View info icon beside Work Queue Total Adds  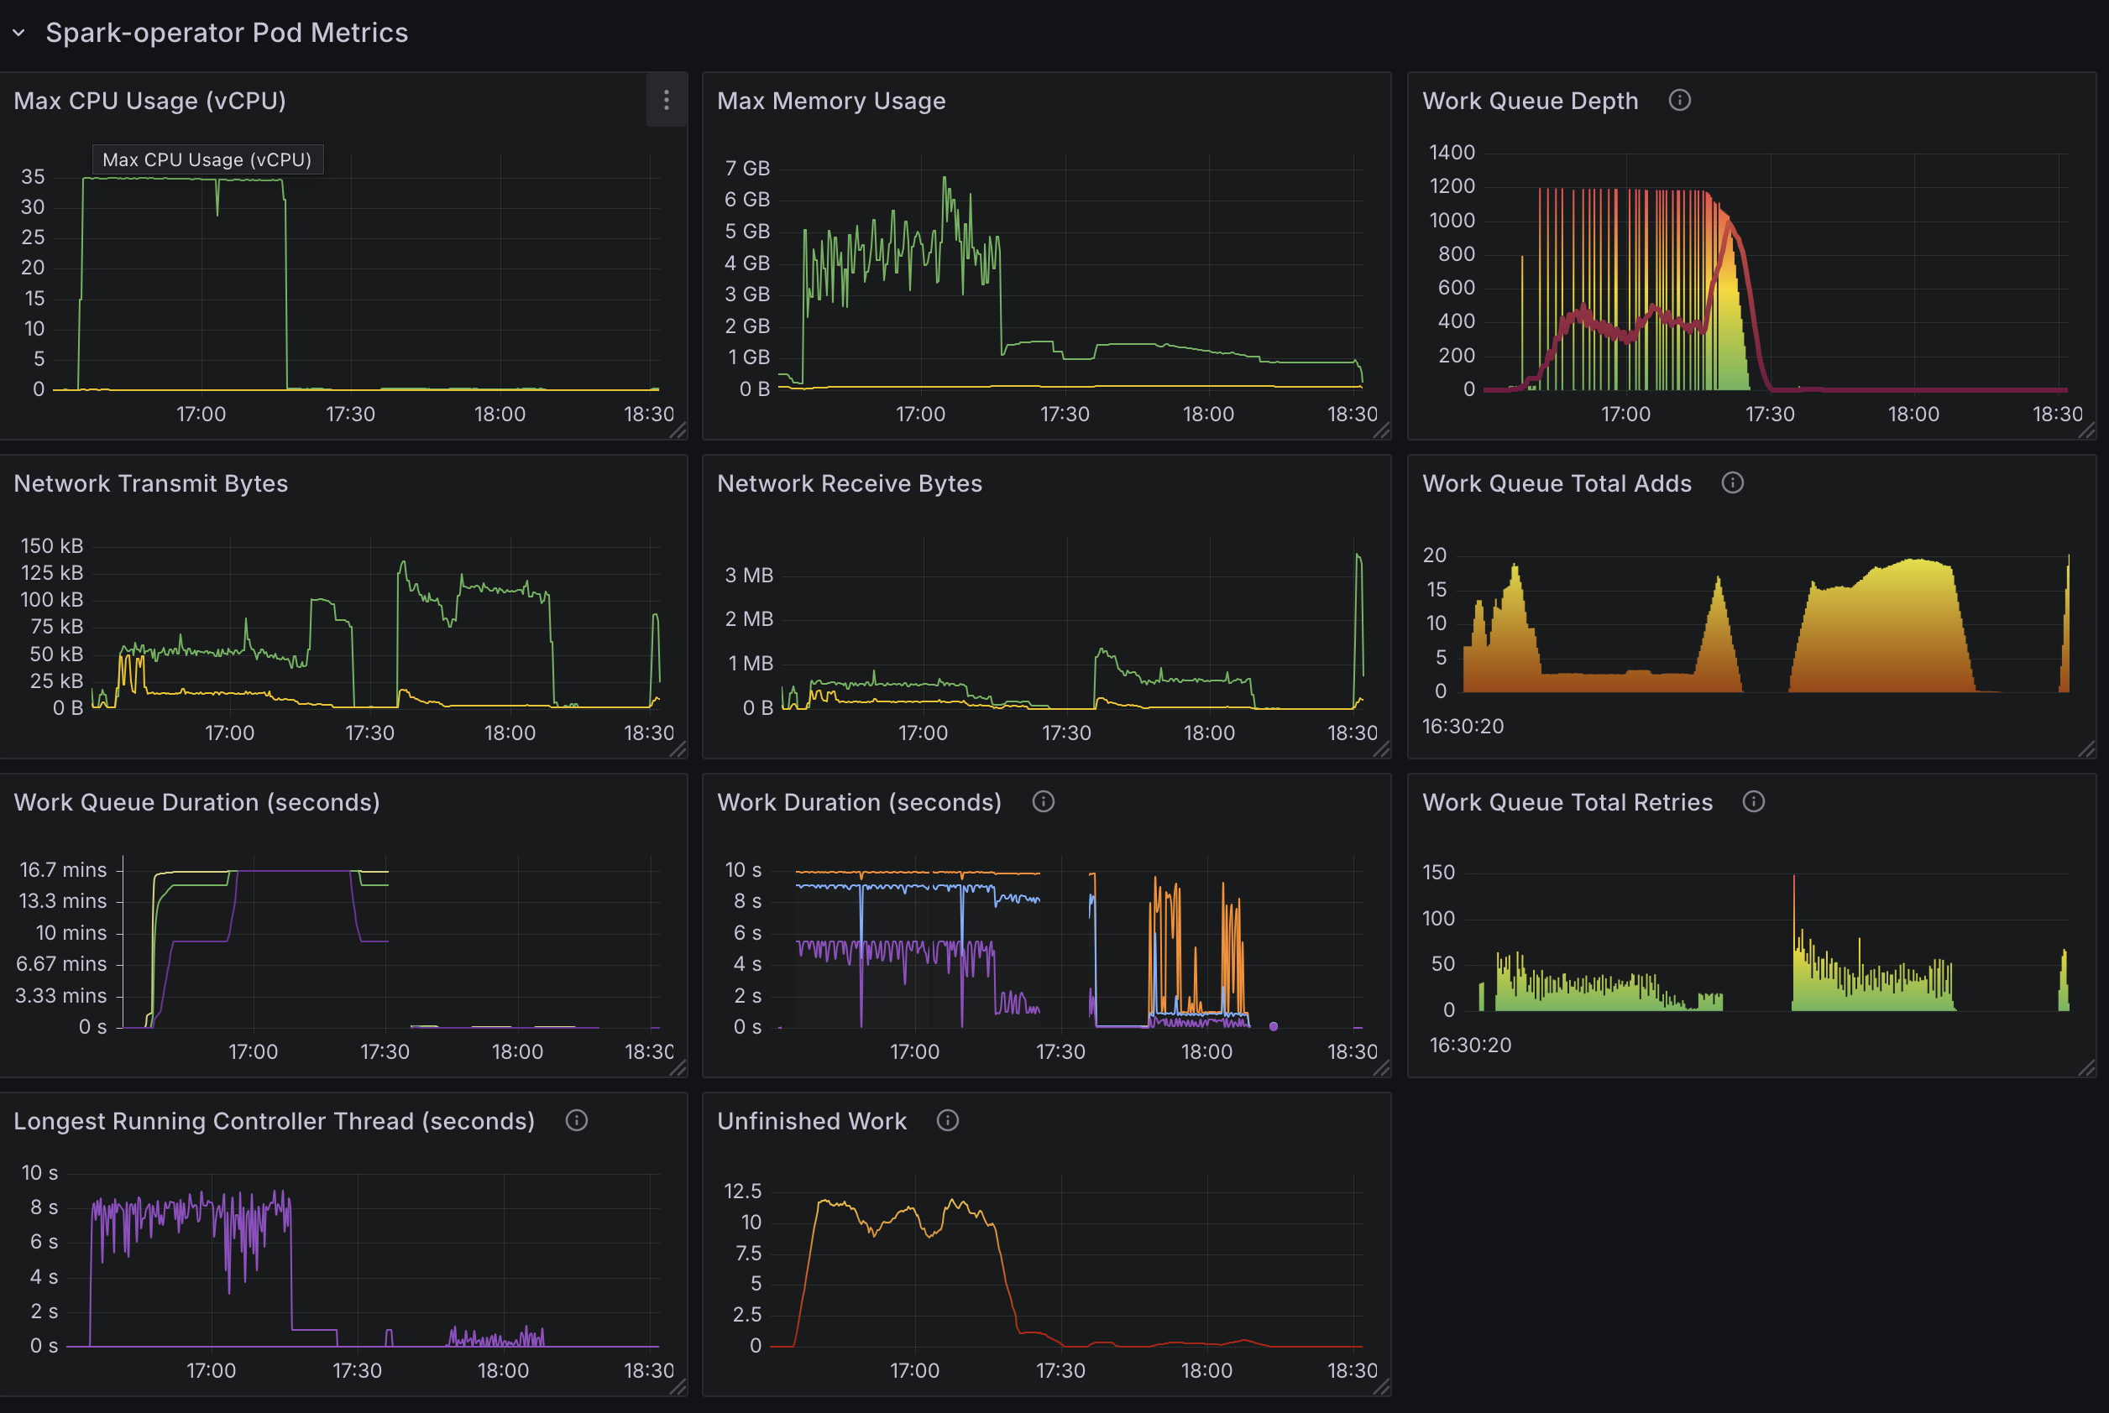(x=1733, y=483)
